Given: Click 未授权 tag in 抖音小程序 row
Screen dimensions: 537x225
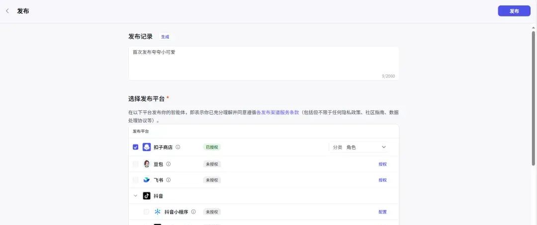Looking at the screenshot, I should coord(212,212).
